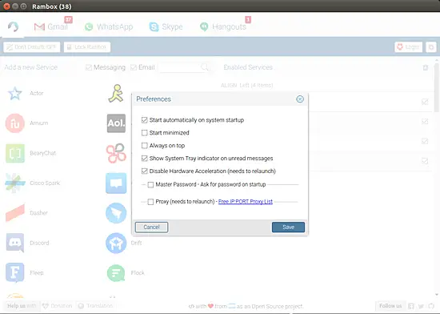The height and width of the screenshot is (314, 440).
Task: Select the Amium service icon
Action: point(15,123)
